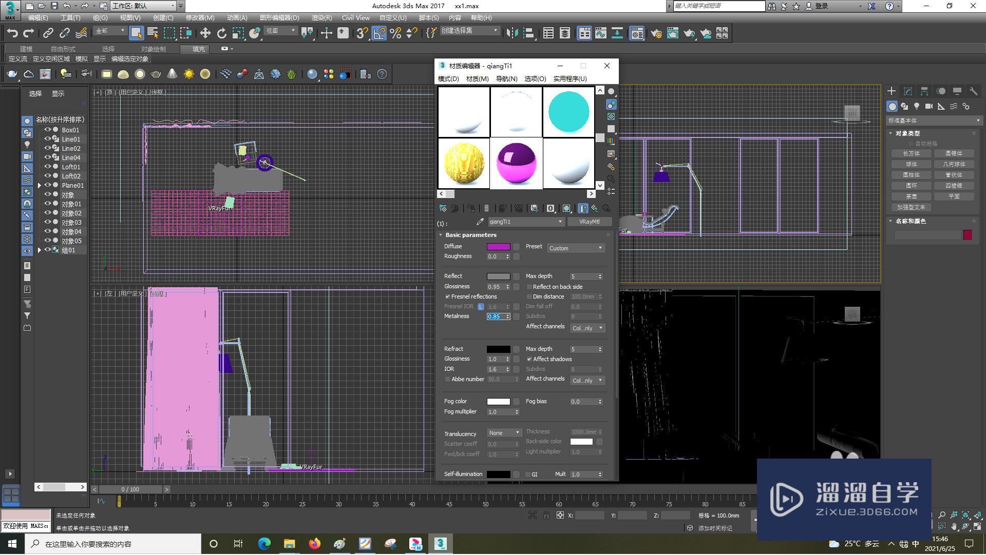Click the 长方体 box button
Image resolution: width=986 pixels, height=555 pixels.
point(912,154)
